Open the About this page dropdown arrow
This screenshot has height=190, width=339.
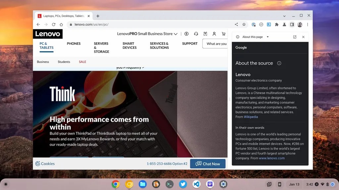click(x=267, y=37)
